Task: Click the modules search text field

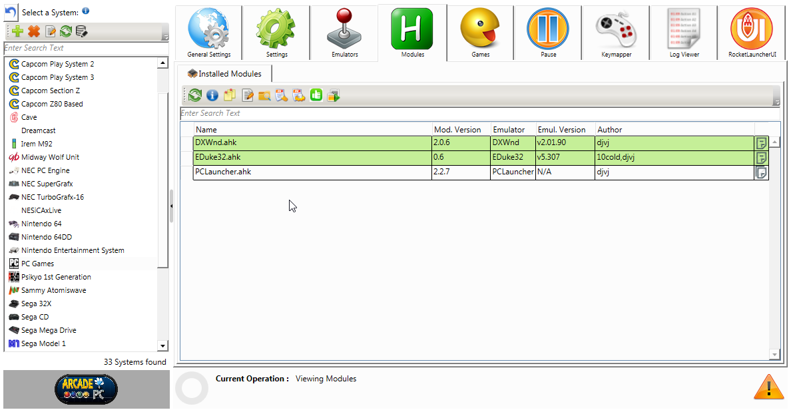Action: [479, 113]
